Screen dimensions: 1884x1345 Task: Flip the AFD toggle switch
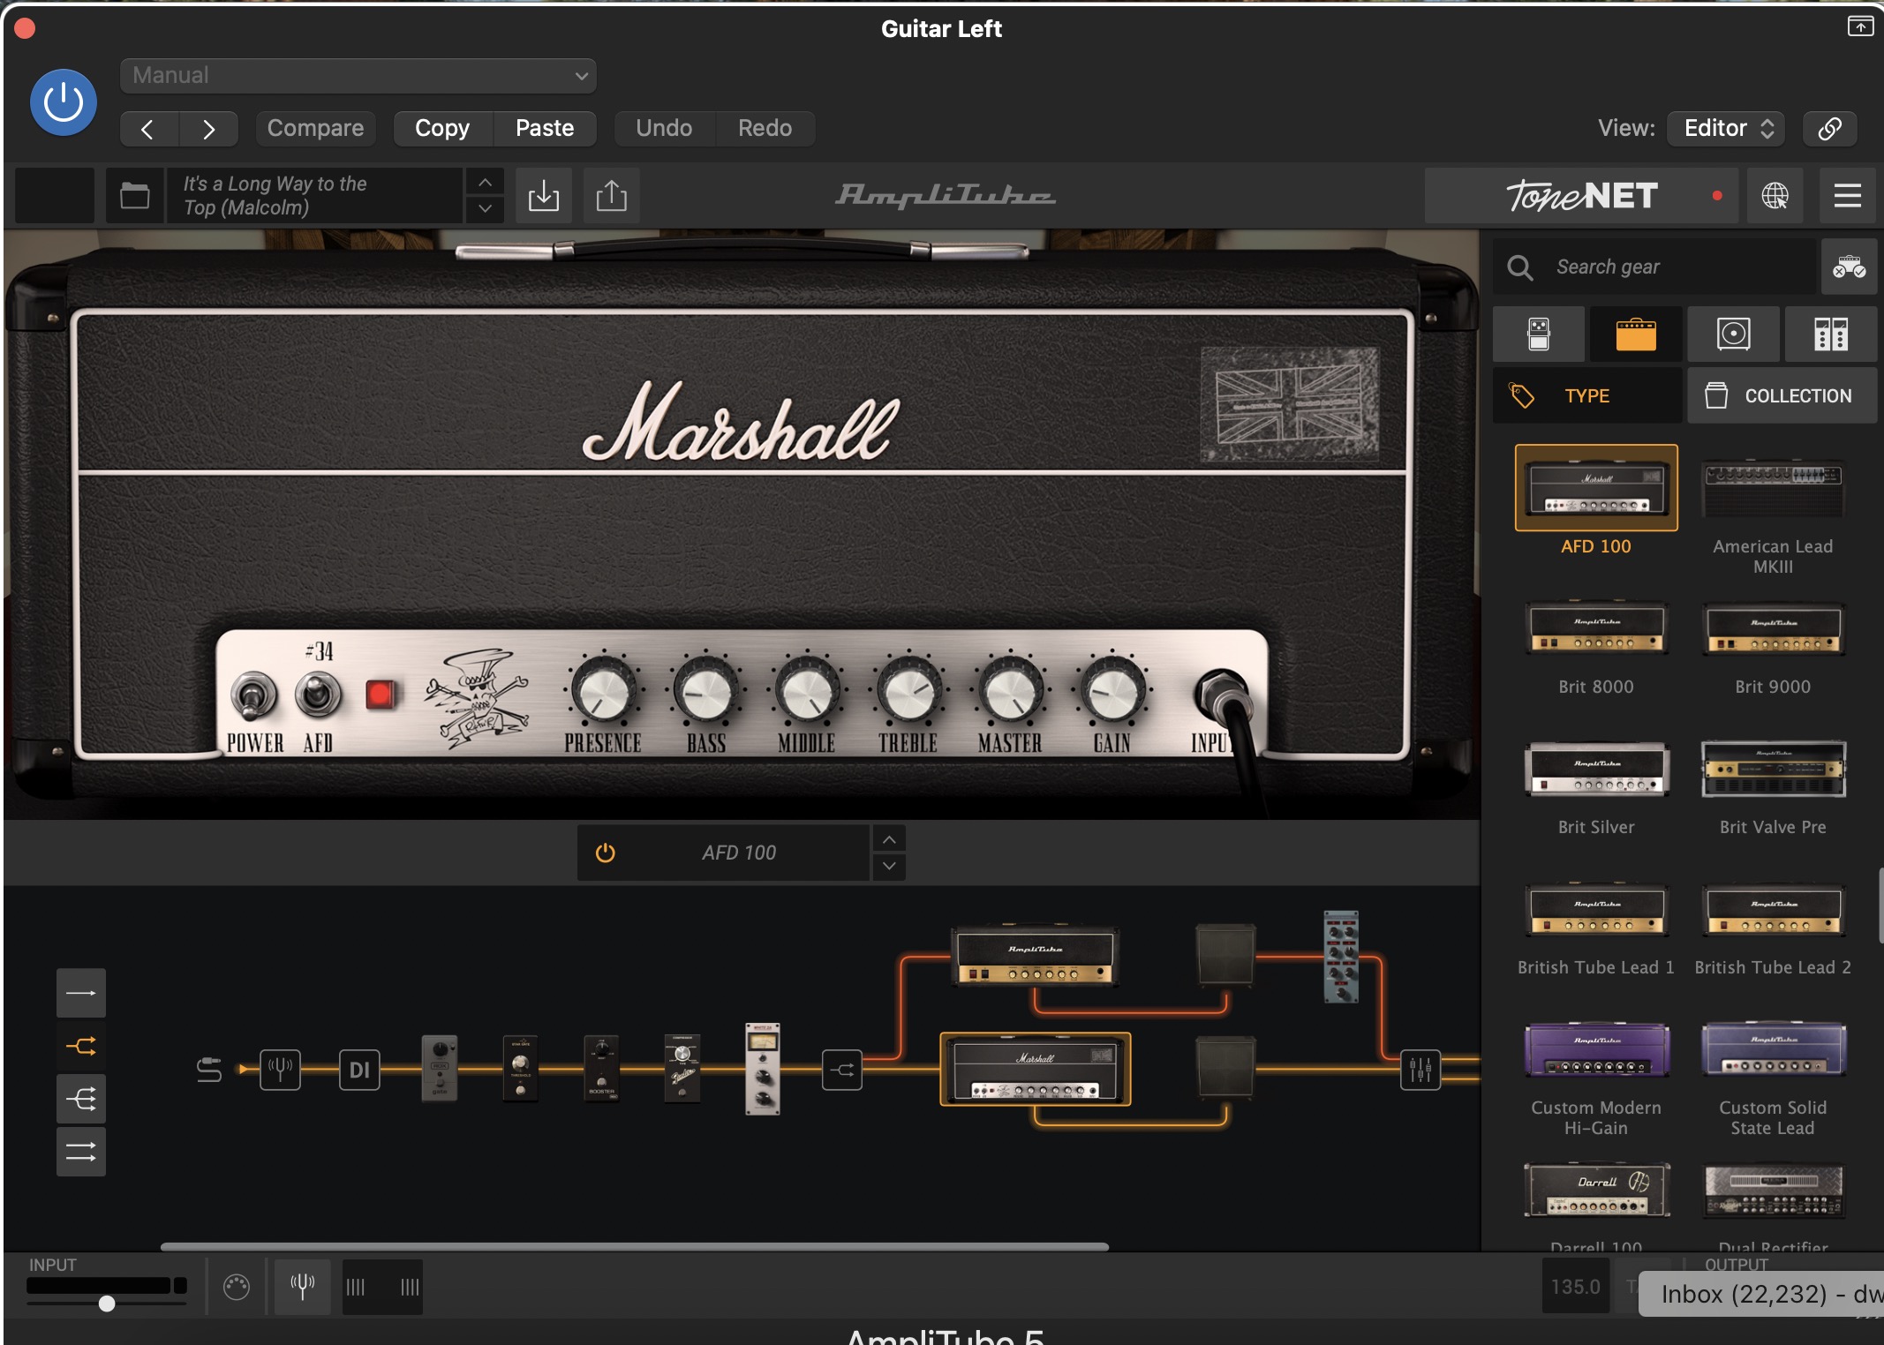(x=318, y=696)
